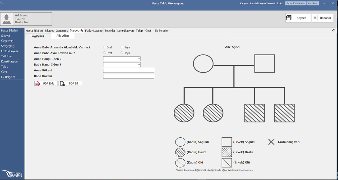338x180 pixels.
Task: Select the second hatched female child circle
Action: point(213,113)
